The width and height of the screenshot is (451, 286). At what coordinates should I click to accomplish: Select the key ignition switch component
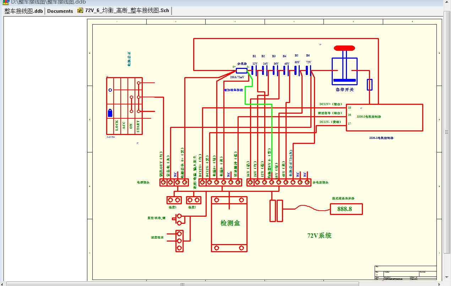click(124, 106)
